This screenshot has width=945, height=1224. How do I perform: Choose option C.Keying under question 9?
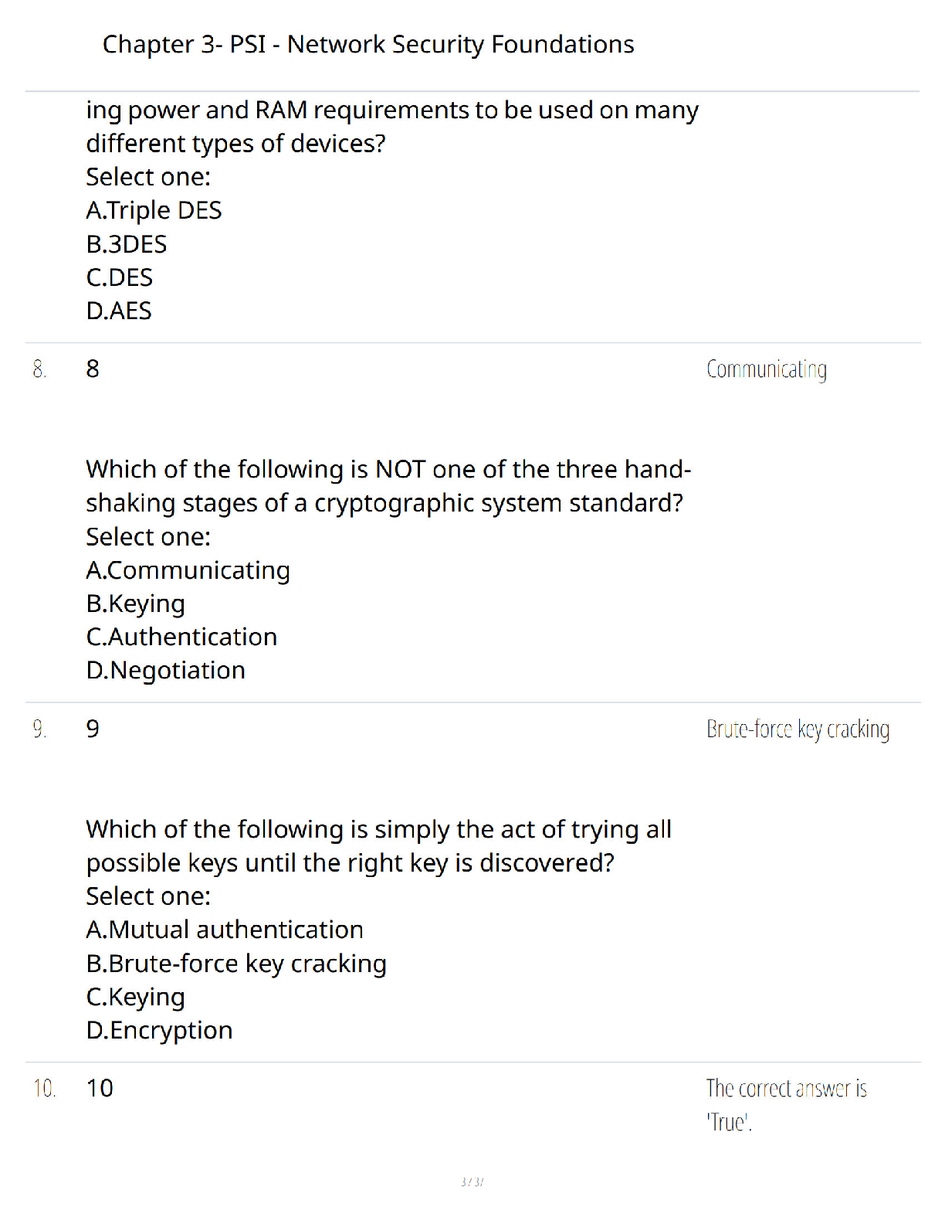tap(135, 997)
